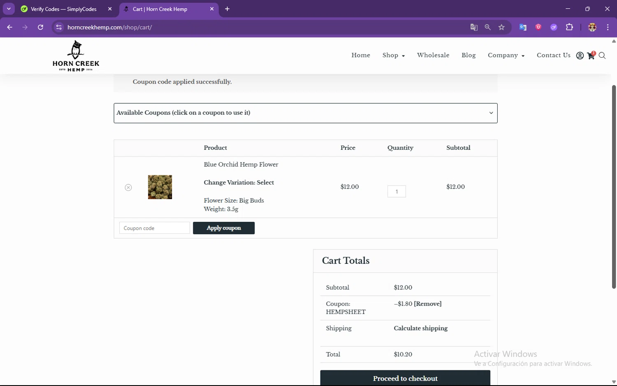Viewport: 617px width, 386px height.
Task: Close the Verify Codes SimplyCodes tab
Action: [x=110, y=9]
